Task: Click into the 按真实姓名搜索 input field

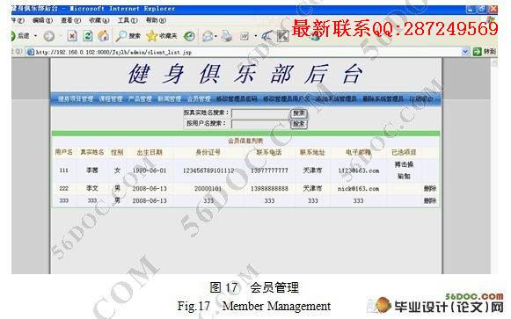Action: point(260,113)
